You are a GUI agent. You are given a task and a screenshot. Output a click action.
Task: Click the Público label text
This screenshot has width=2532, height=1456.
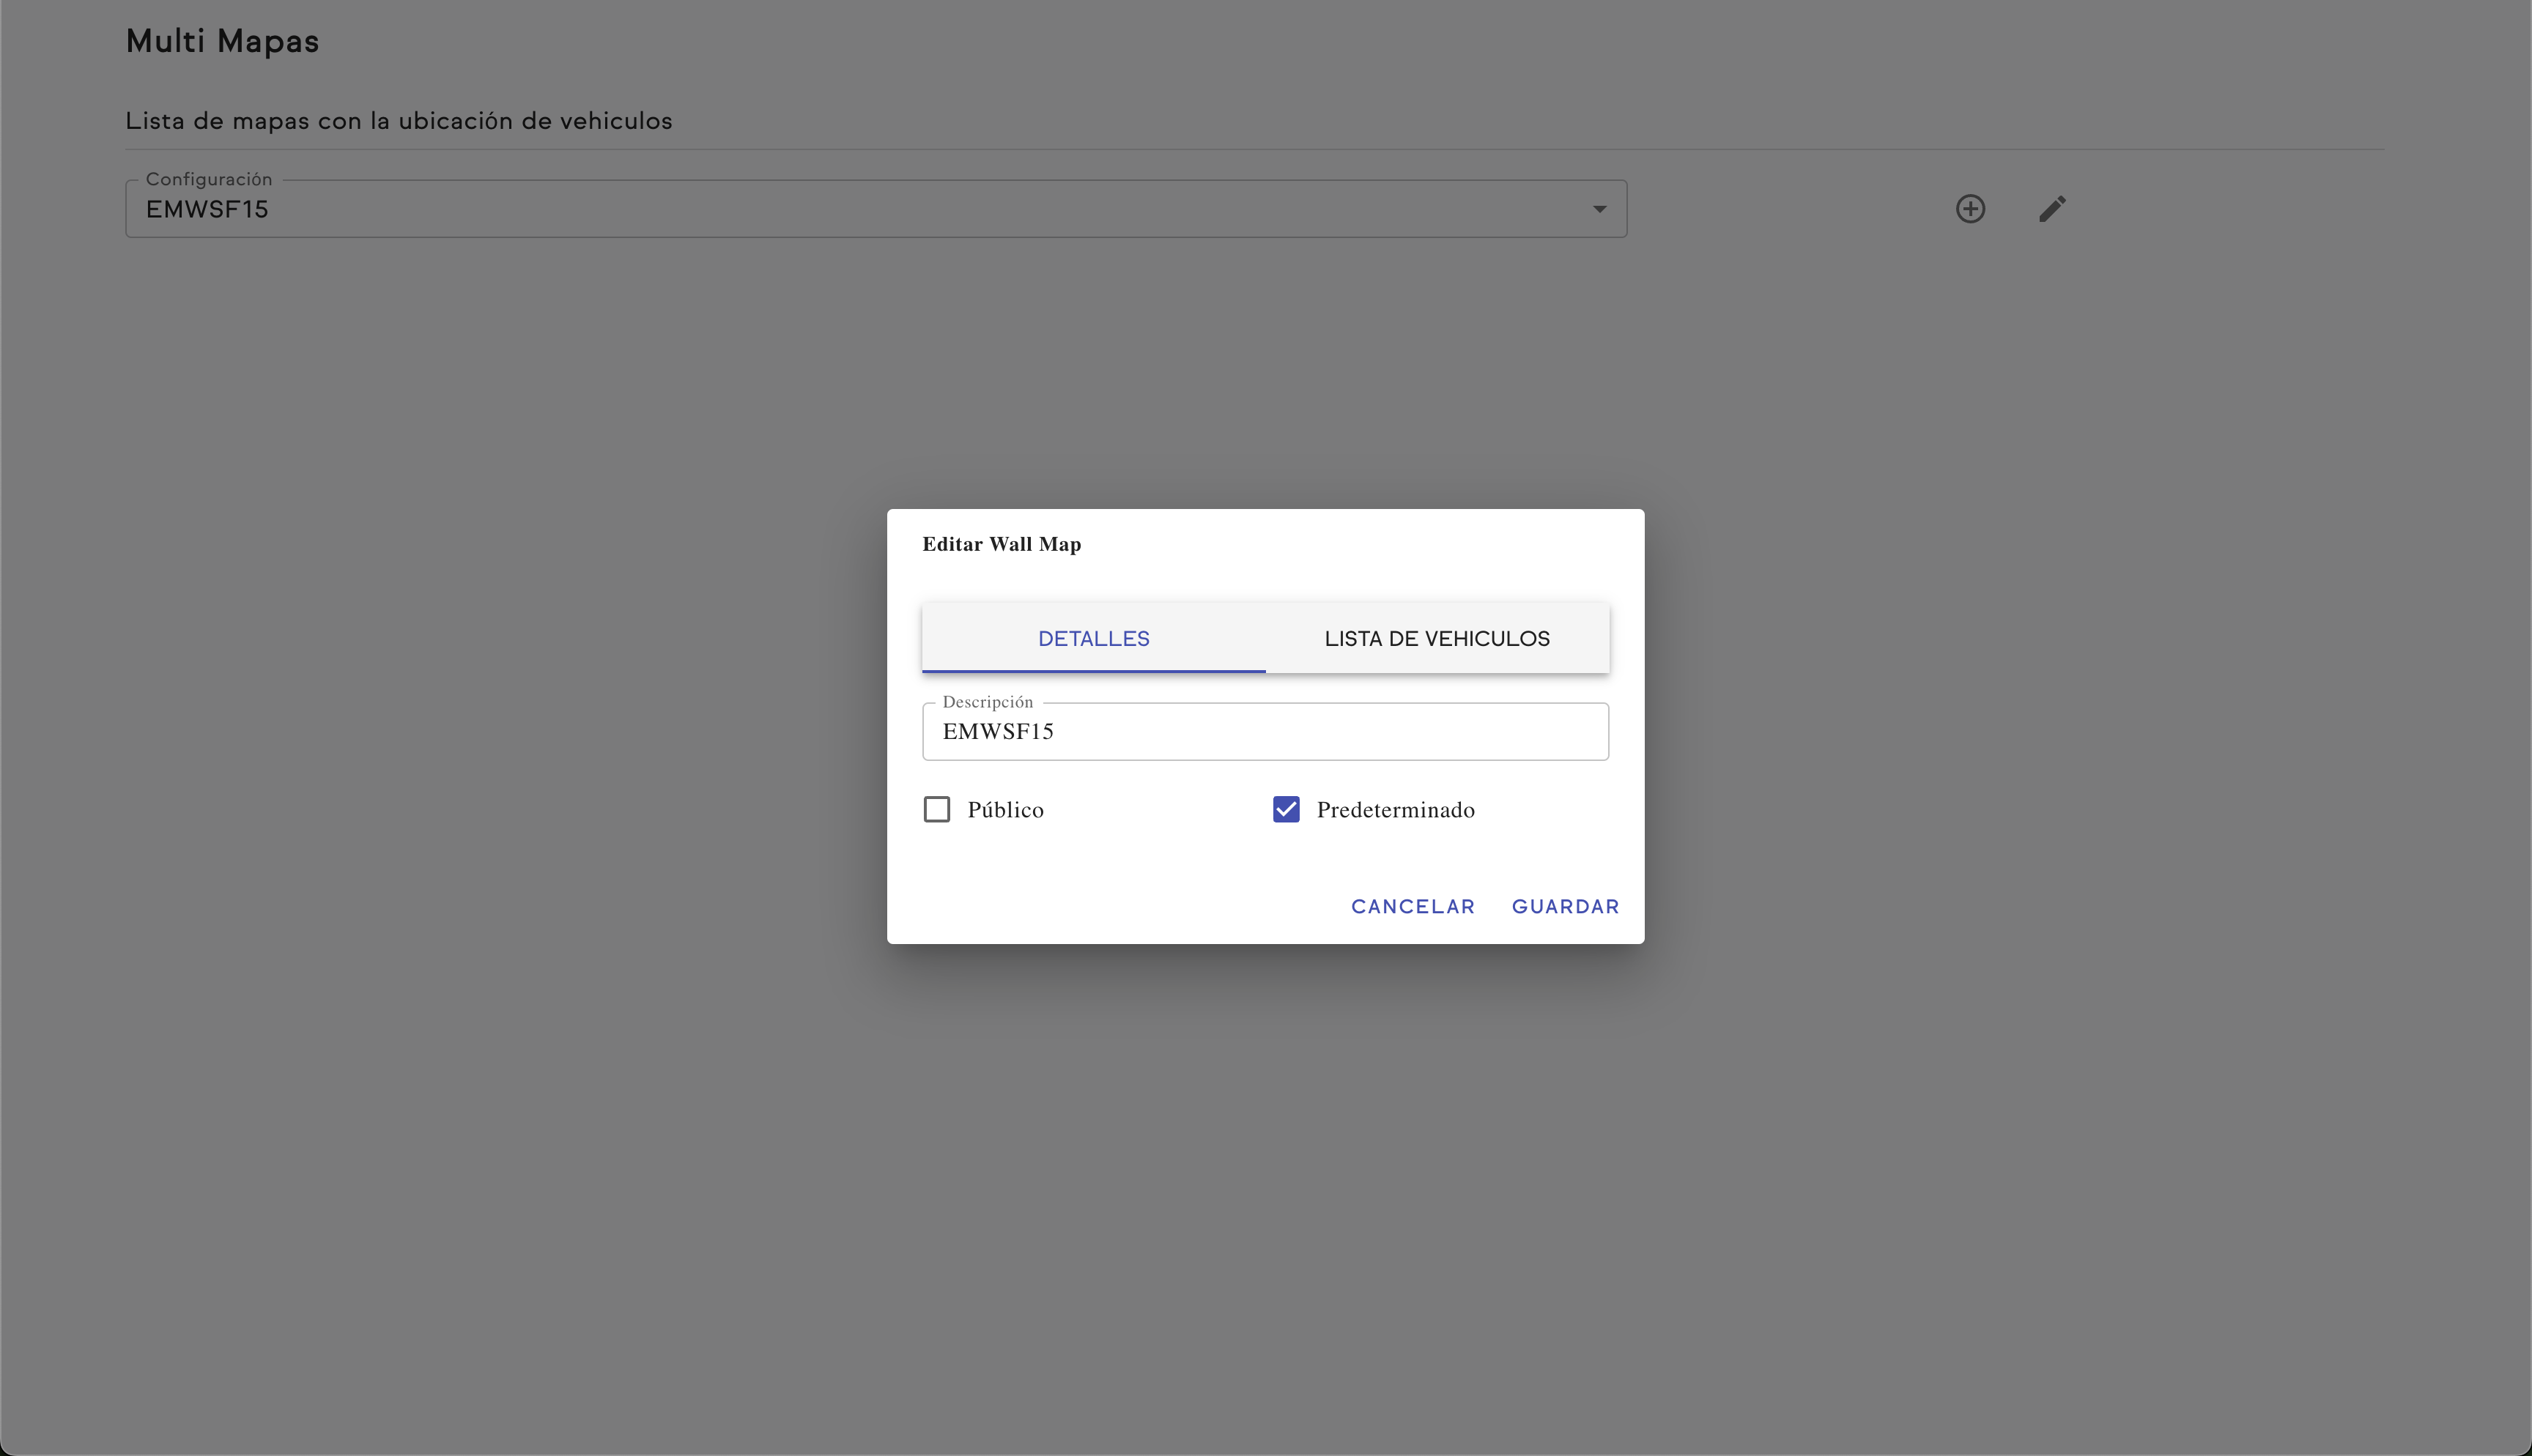[x=1005, y=810]
